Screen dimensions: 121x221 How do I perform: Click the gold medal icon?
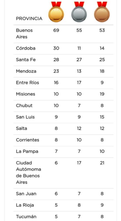pyautogui.click(x=56, y=12)
